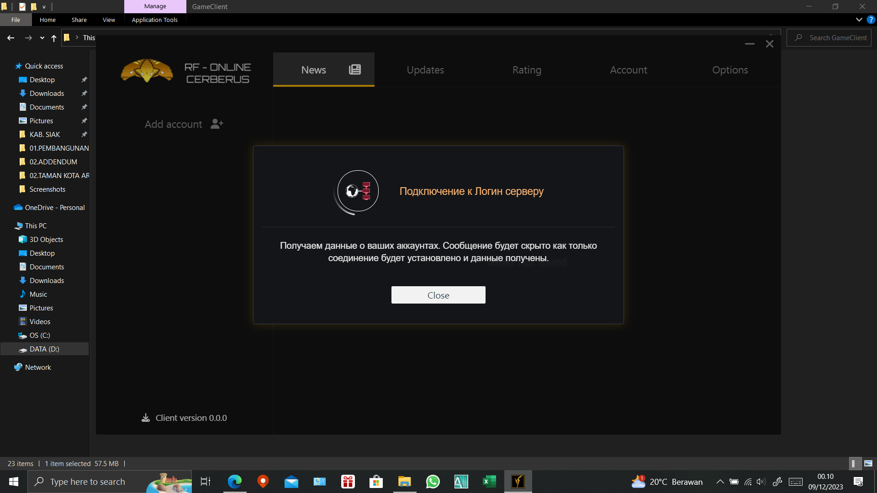Viewport: 877px width, 493px height.
Task: Open Network in navigation pane
Action: (x=38, y=367)
